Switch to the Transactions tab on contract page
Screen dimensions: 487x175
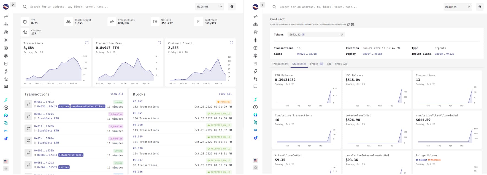pos(280,64)
